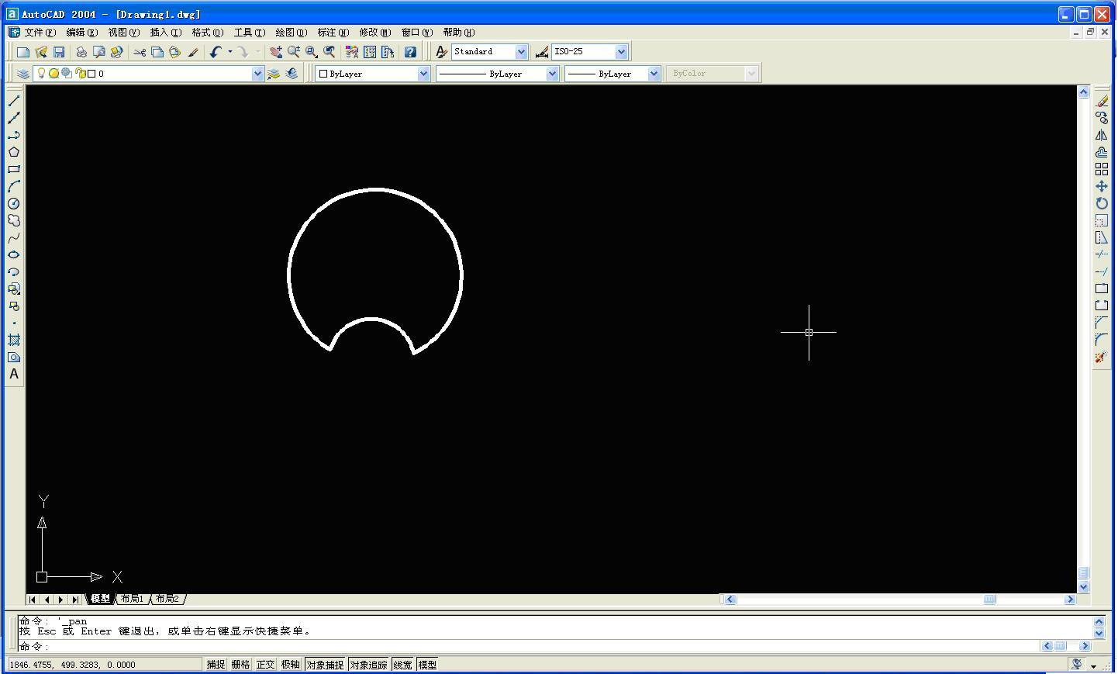Open the 视图(V) View menu
This screenshot has width=1118, height=674.
click(x=123, y=33)
